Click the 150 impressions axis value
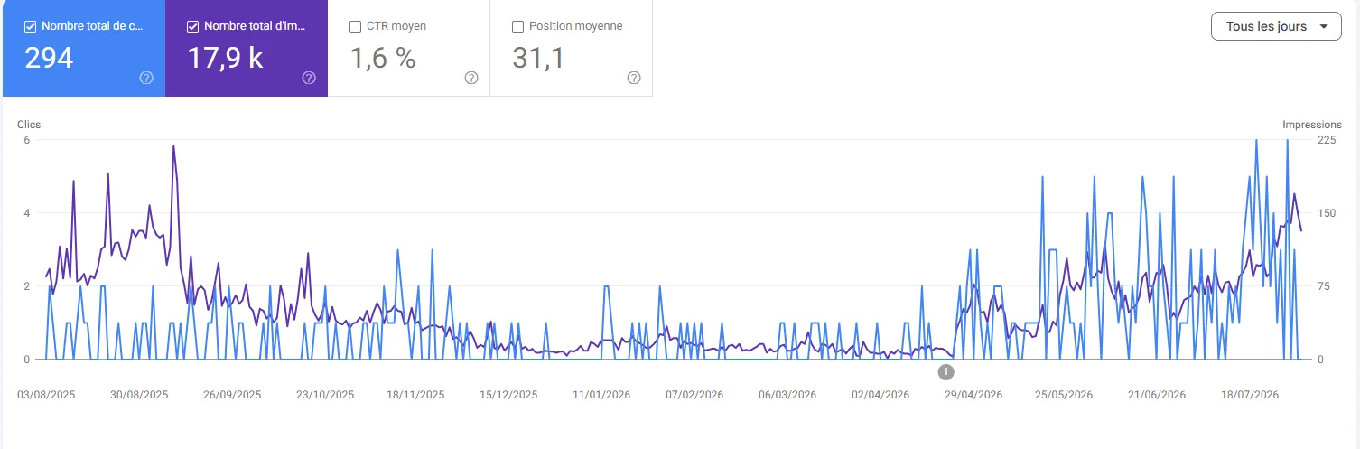 1327,213
